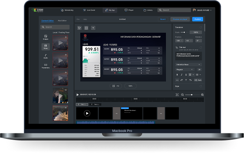Click the Position Y field

pyautogui.click(x=188, y=41)
